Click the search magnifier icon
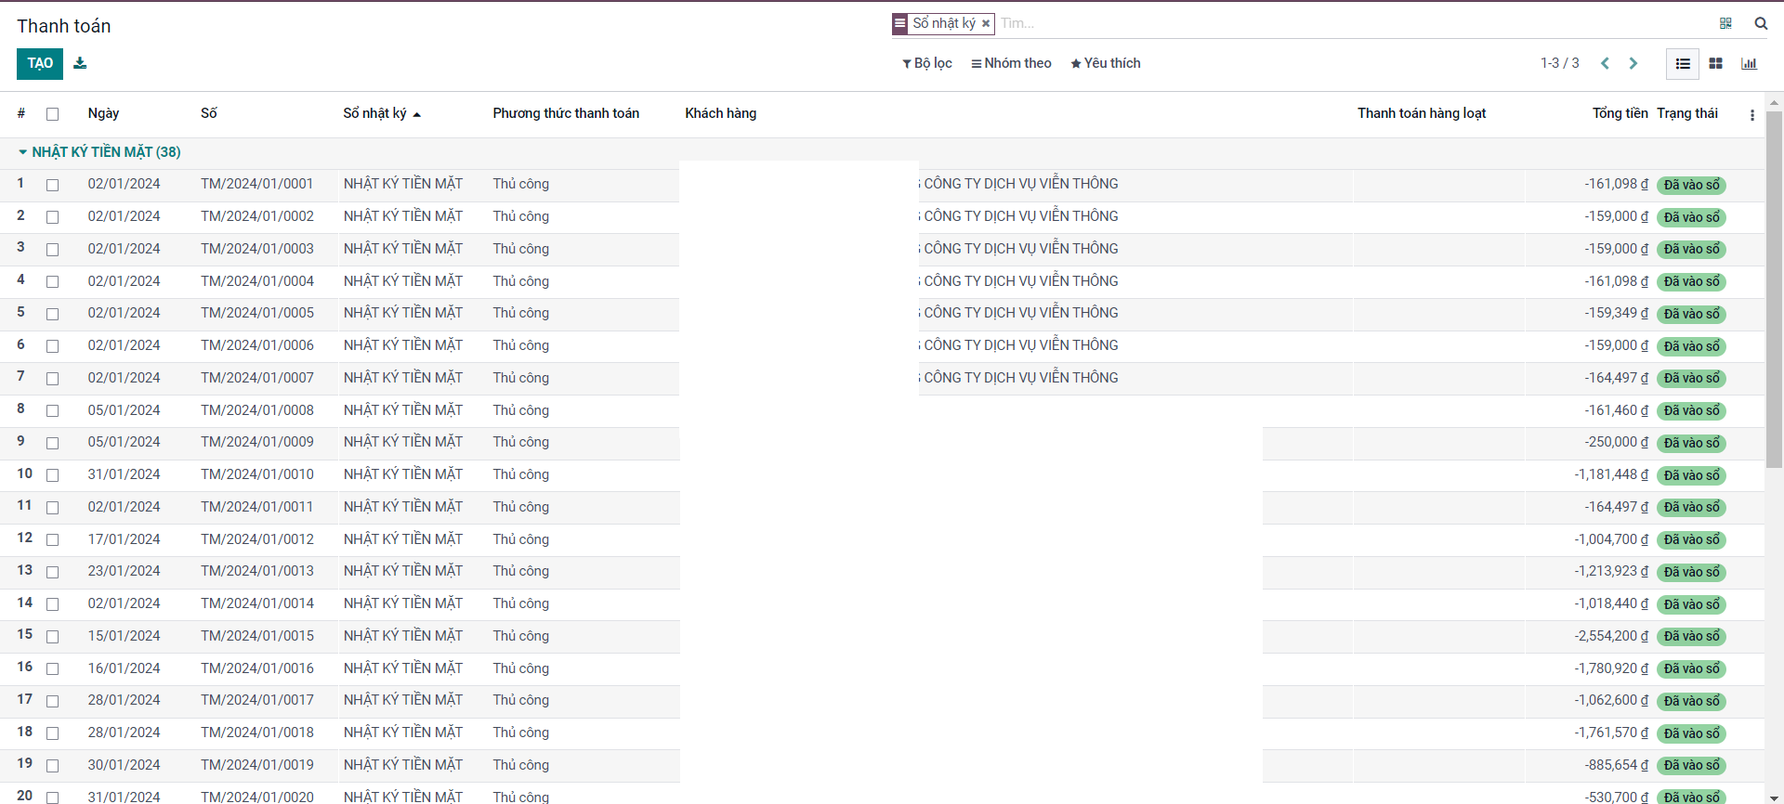The height and width of the screenshot is (804, 1784). (1761, 23)
